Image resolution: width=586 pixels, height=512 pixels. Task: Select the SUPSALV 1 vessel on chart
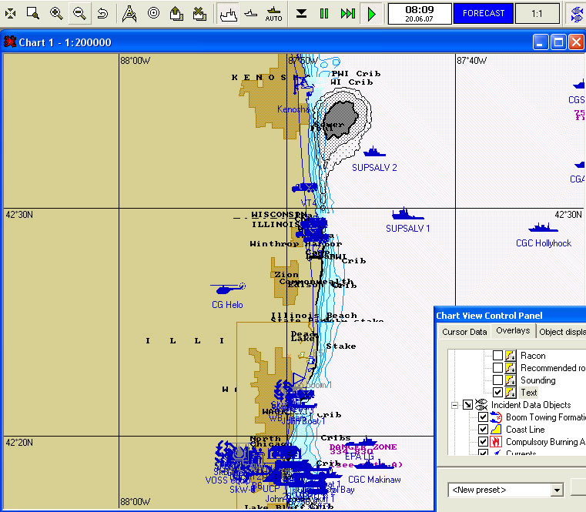coord(407,214)
